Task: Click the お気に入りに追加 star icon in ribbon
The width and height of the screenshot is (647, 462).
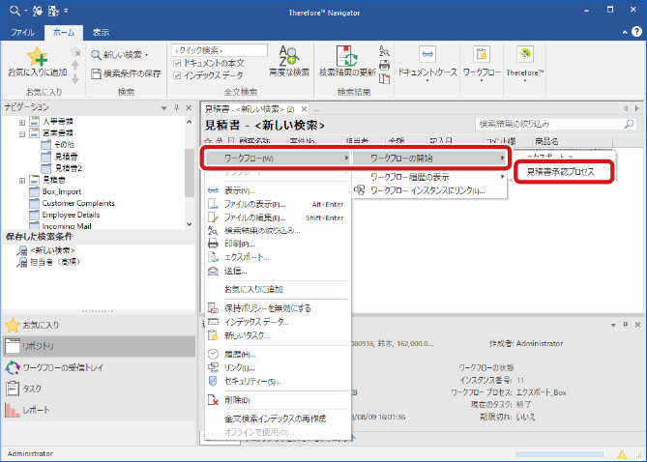Action: [x=37, y=56]
